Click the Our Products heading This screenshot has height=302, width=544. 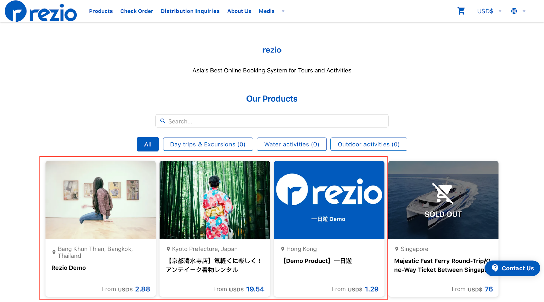click(x=272, y=99)
